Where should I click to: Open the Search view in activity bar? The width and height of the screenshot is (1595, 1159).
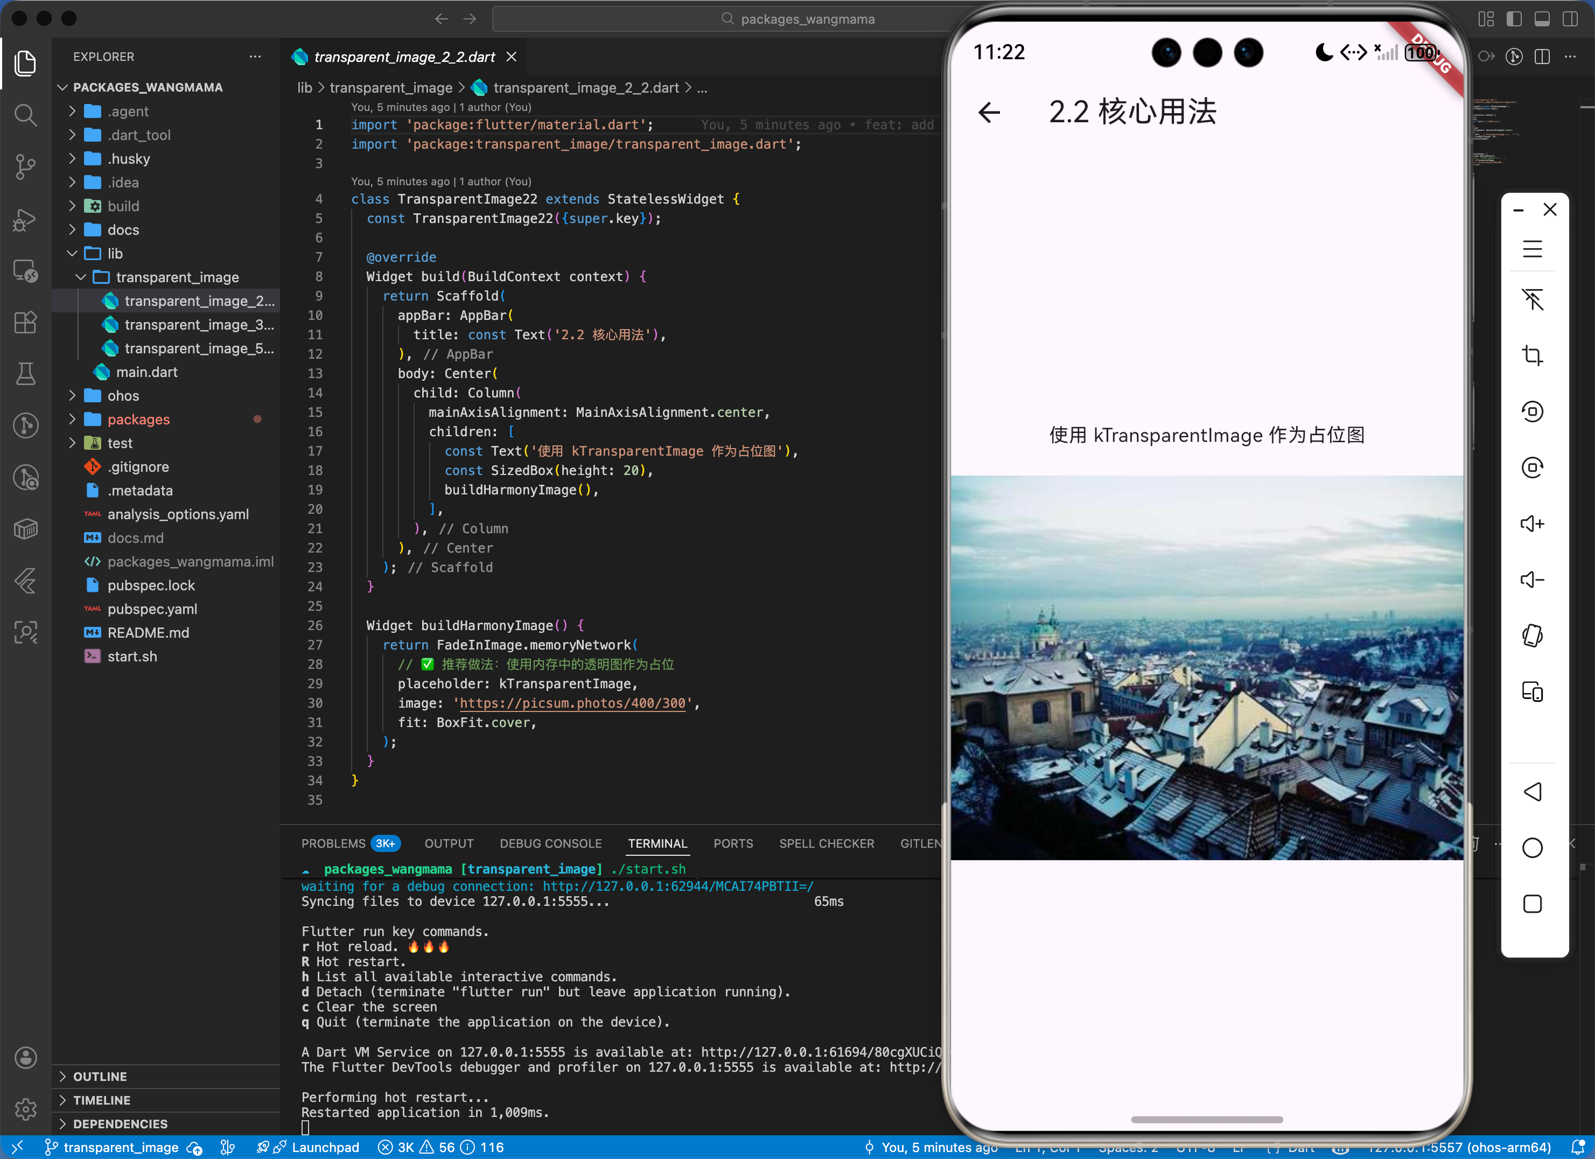[25, 115]
